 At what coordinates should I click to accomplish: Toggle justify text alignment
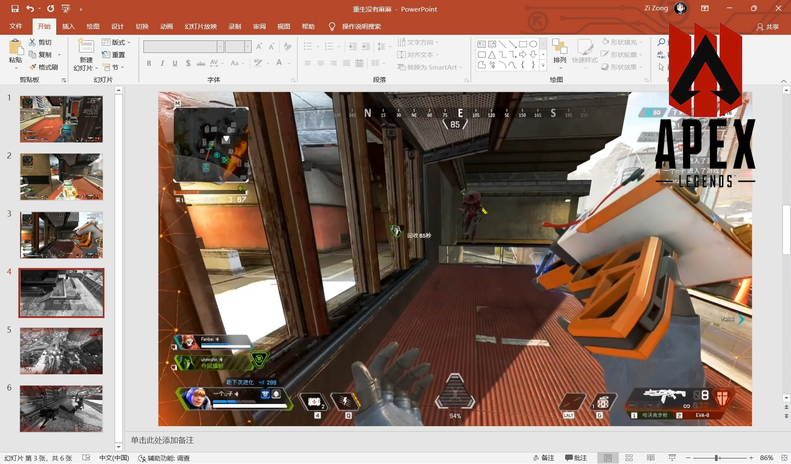click(x=347, y=63)
